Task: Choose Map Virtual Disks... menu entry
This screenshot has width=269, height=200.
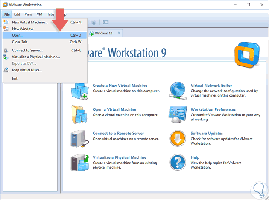Action: click(x=44, y=70)
